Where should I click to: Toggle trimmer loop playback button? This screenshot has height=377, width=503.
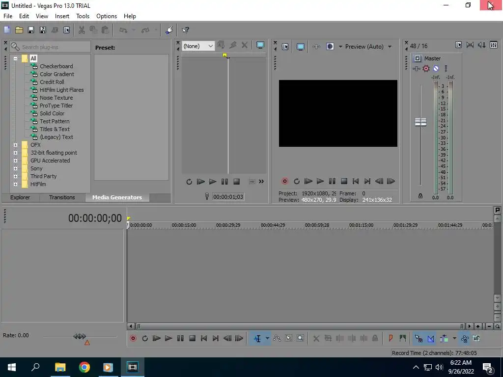189,182
